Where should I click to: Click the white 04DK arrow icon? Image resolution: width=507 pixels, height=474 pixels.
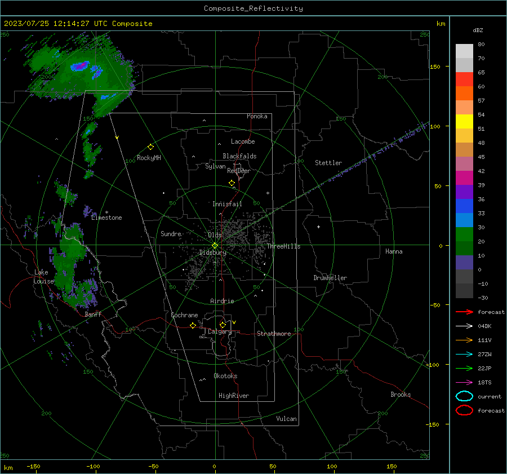(464, 326)
